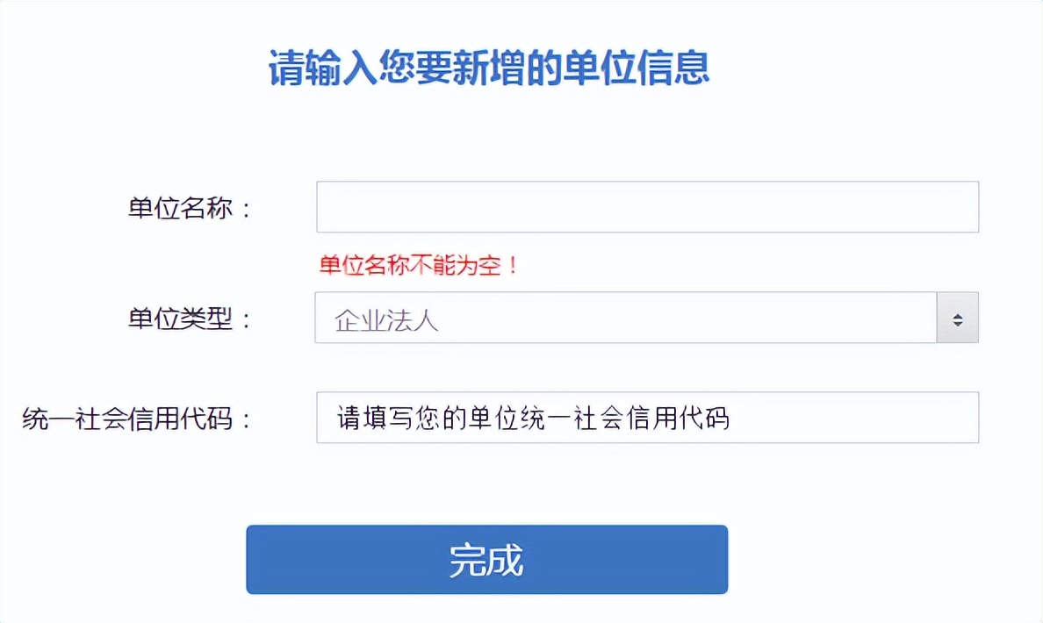Screen dimensions: 1043x623
Task: Click the 统一社会信用代码 label text
Action: 140,418
